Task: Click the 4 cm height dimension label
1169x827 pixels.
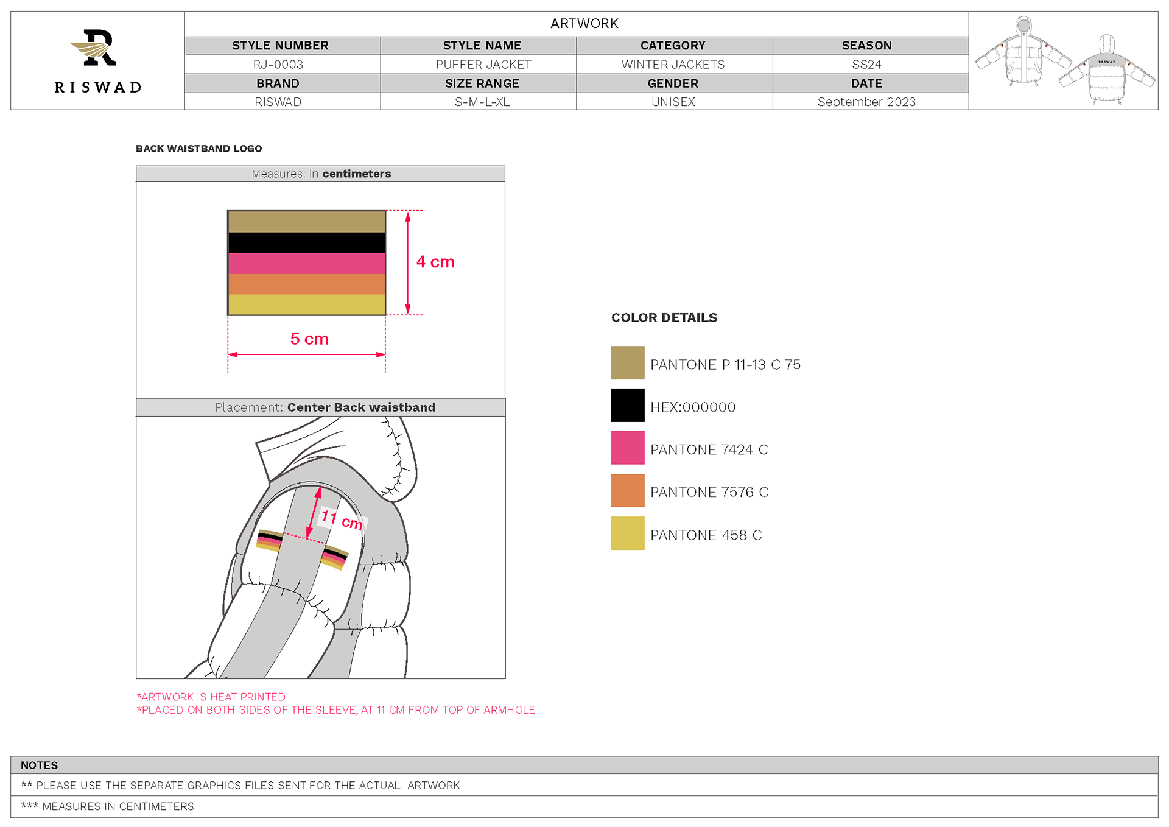Action: point(435,262)
